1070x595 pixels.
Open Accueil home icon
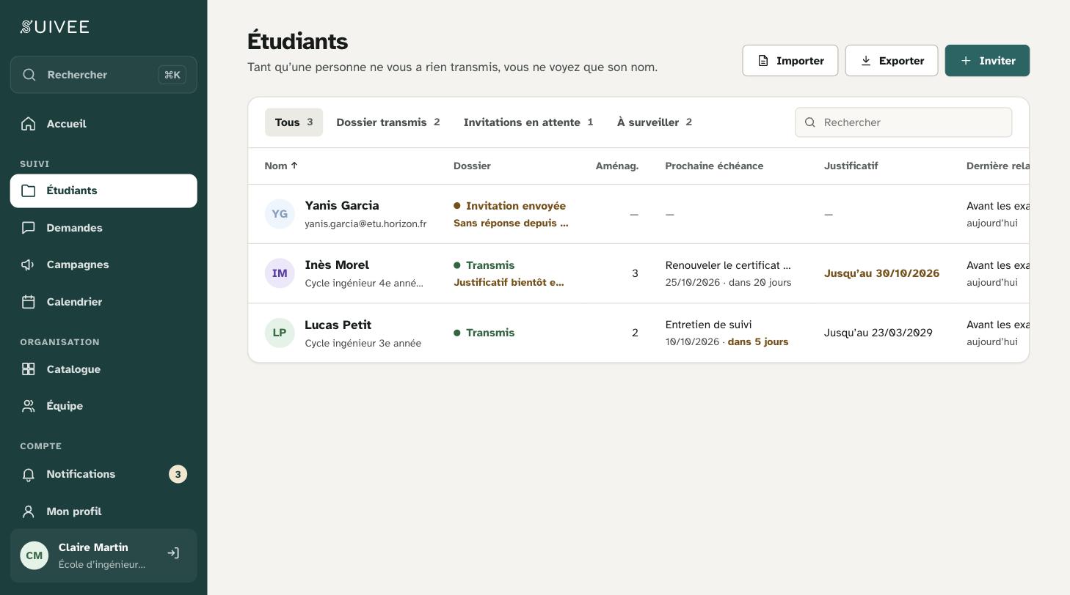(29, 124)
